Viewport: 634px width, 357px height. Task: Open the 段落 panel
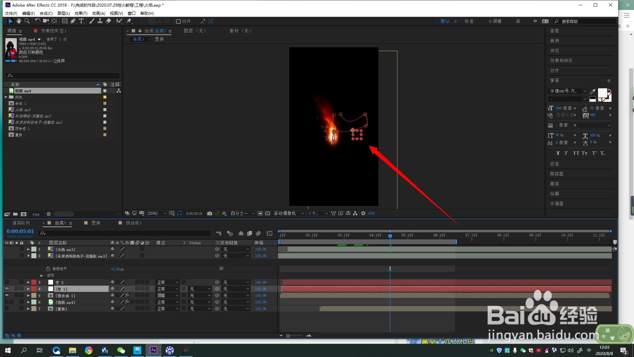point(554,164)
